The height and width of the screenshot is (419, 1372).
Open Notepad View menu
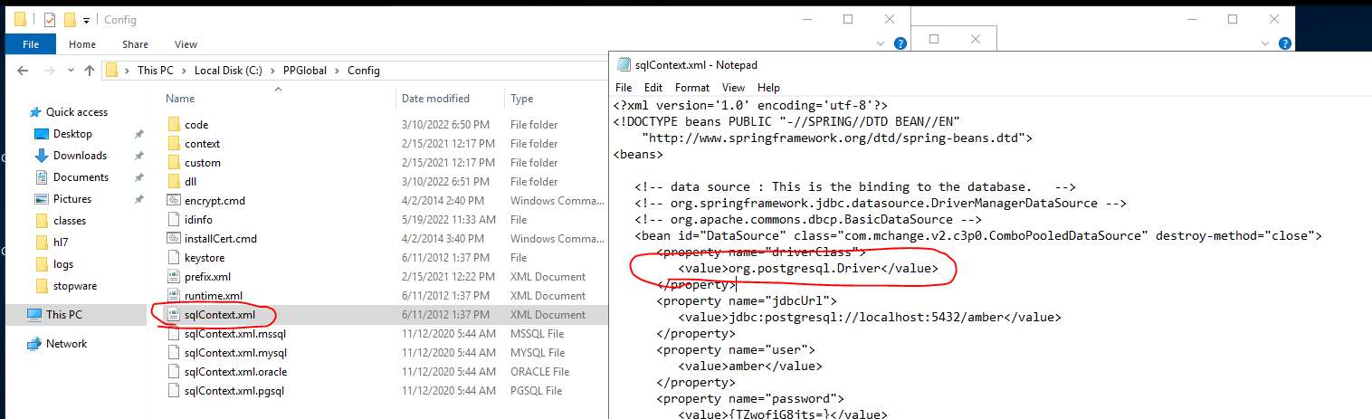coord(734,88)
